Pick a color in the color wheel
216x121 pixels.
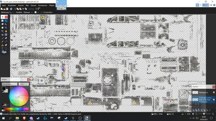(19, 96)
